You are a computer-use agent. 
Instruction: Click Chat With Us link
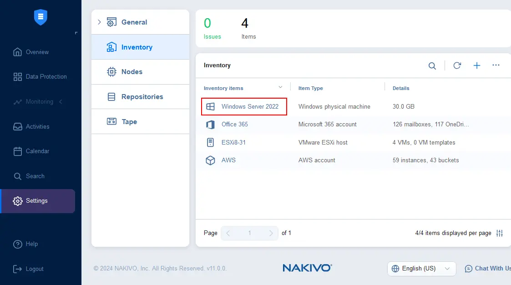492,268
